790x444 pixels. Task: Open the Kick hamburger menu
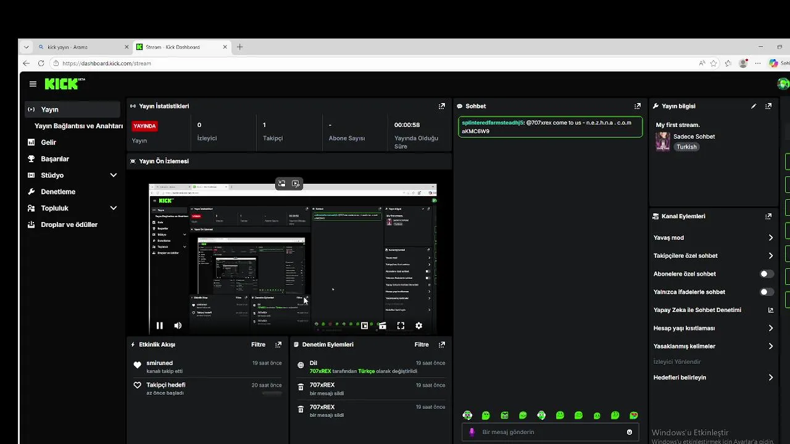33,84
